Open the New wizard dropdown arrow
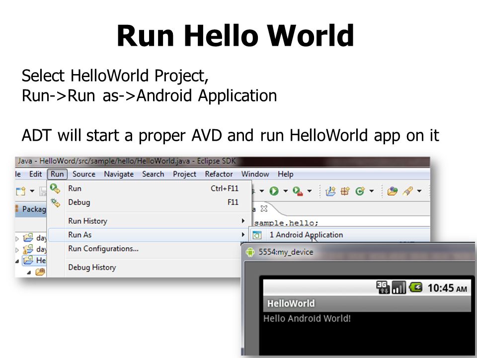477x358 pixels. click(x=32, y=191)
